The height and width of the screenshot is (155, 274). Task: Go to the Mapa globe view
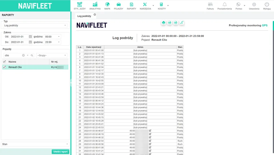click(x=107, y=6)
